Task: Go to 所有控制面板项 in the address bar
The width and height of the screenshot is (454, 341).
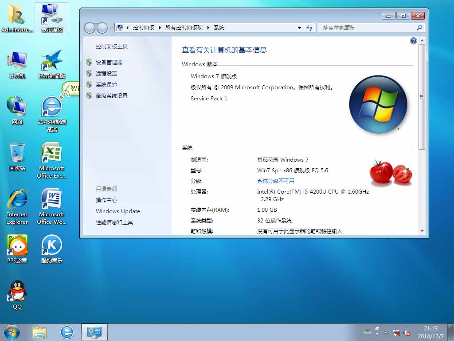Action: (184, 28)
